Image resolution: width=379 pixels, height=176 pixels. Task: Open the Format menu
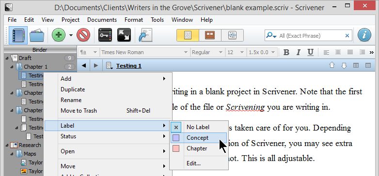pyautogui.click(x=134, y=20)
